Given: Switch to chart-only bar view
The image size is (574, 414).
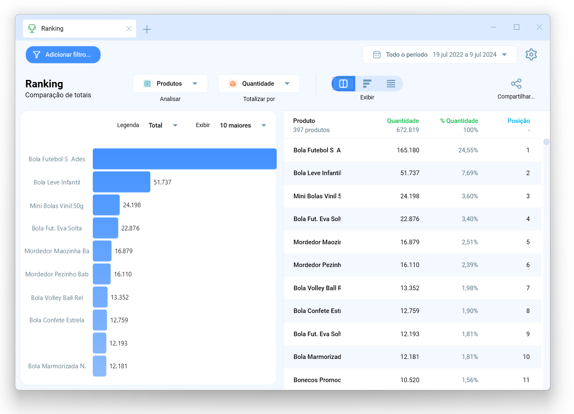Looking at the screenshot, I should coord(367,84).
